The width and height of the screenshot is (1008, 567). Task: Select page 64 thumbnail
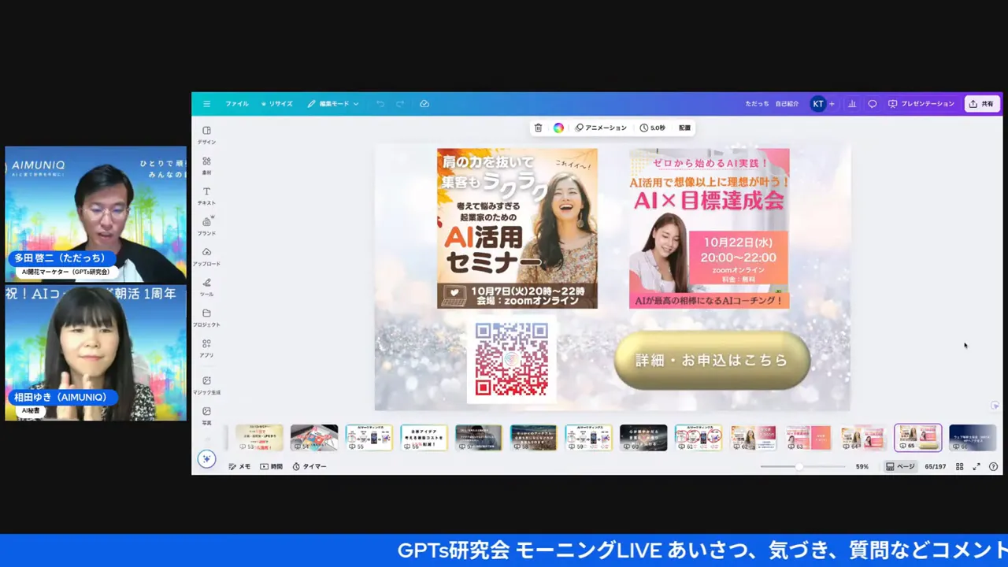click(863, 438)
